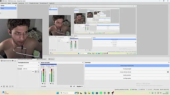Viewport: 170px width, 95px height.
Task: Open the Visualizar menu
Action: pos(15,3)
